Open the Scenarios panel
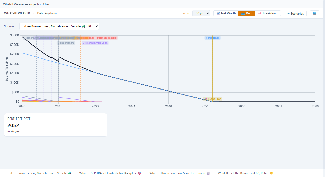 tap(295, 14)
